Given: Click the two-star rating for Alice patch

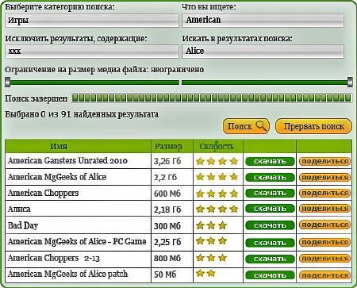Looking at the screenshot, I should 205,273.
